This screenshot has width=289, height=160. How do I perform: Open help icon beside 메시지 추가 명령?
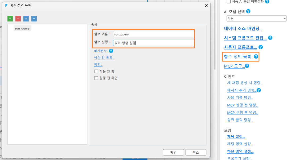coord(259,90)
